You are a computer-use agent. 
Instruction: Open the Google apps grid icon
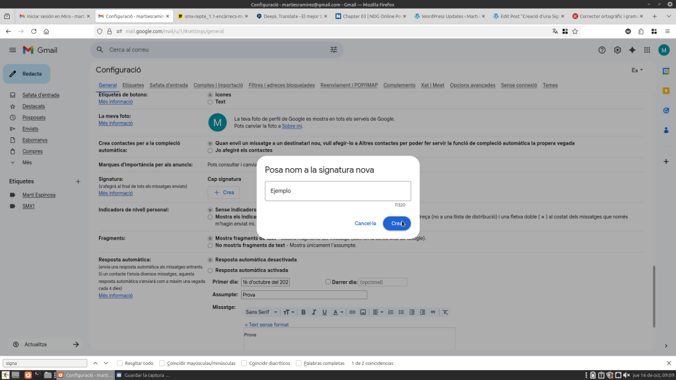[648, 50]
